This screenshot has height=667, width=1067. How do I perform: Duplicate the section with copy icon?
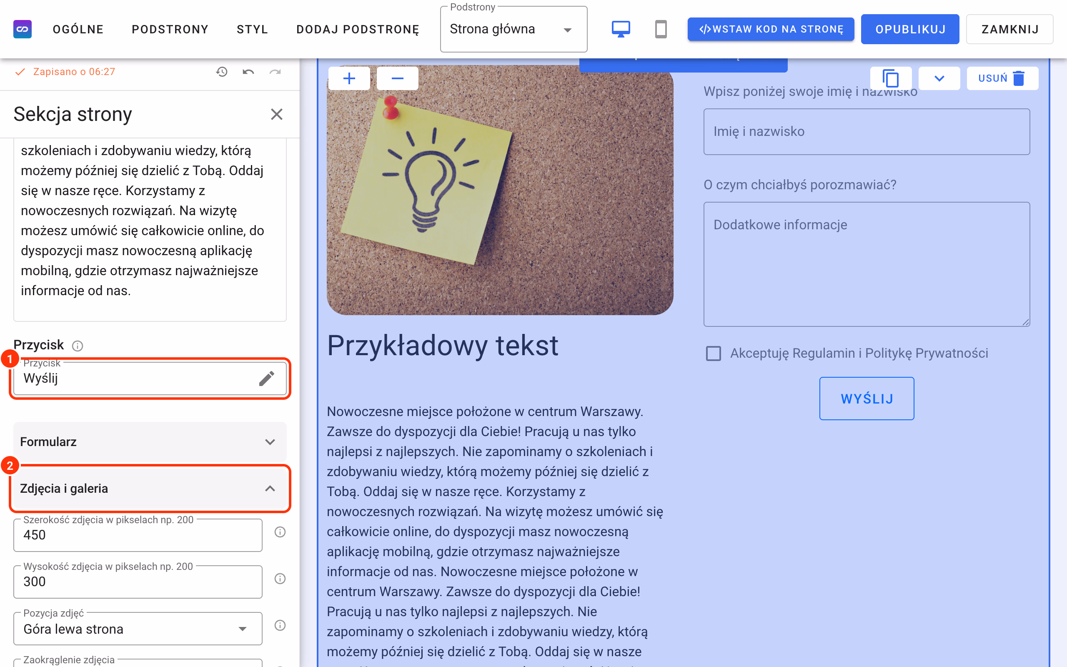point(891,78)
